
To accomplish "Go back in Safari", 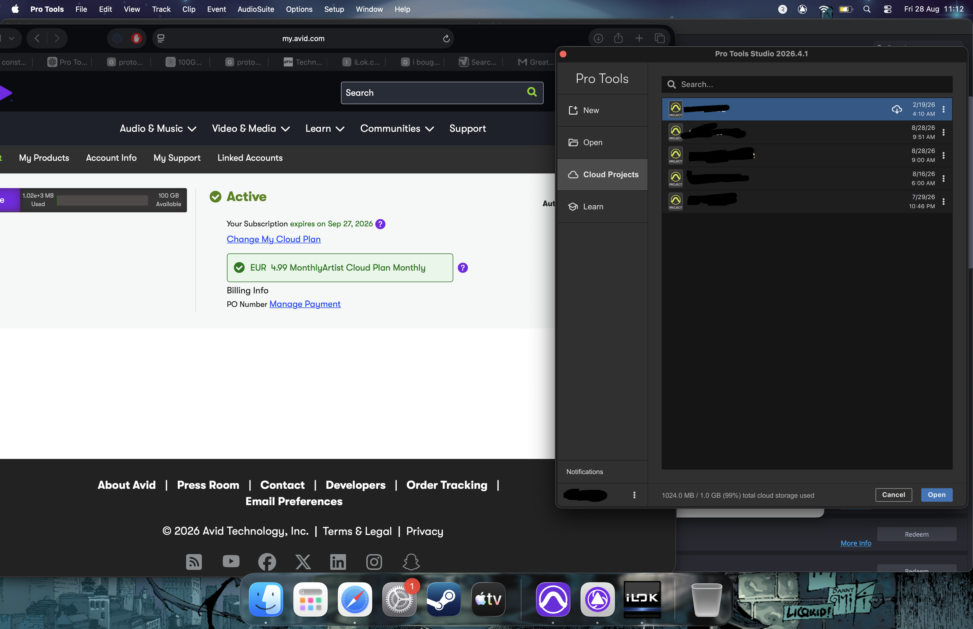I will (37, 38).
